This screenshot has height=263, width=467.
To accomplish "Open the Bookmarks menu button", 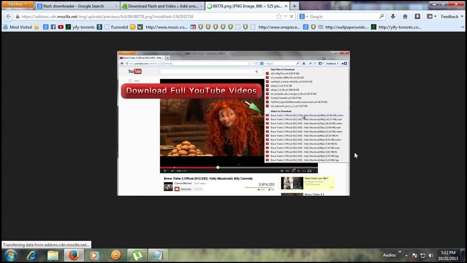I will click(431, 17).
